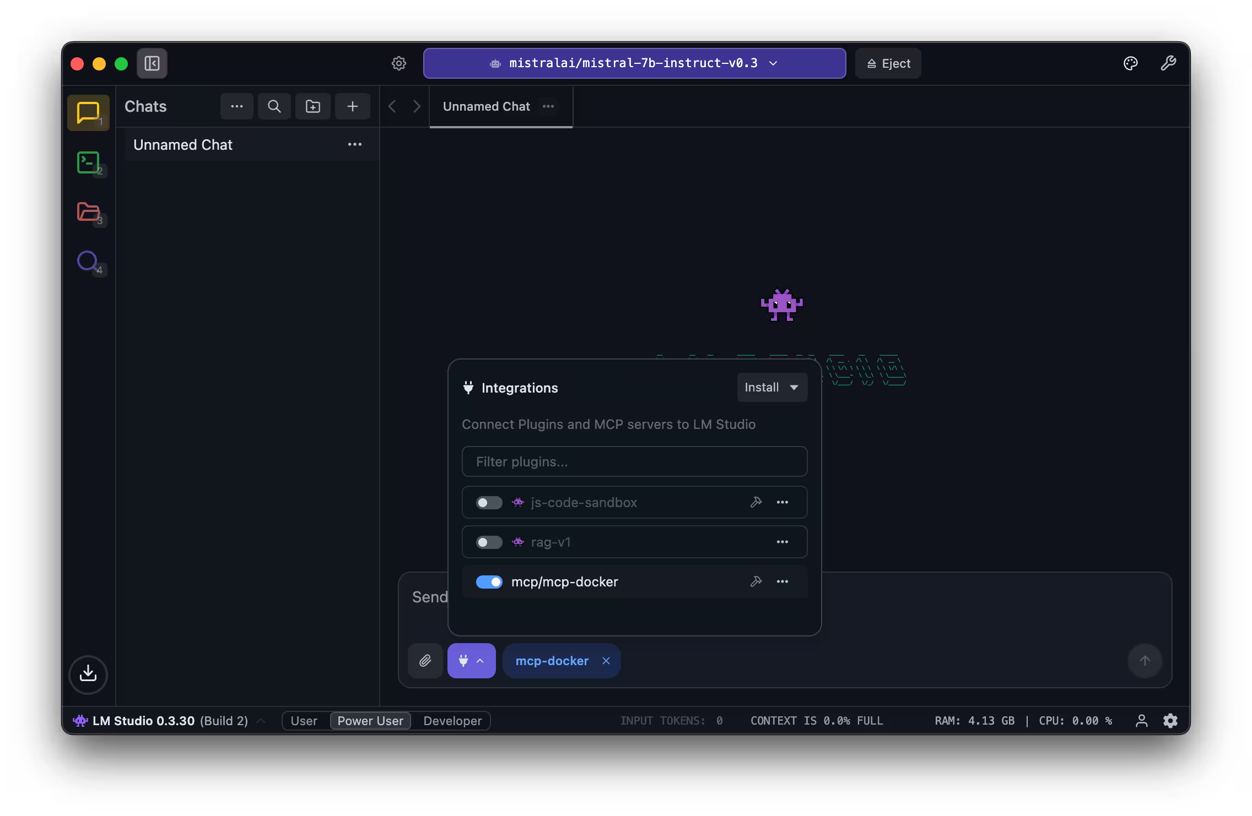1252x816 pixels.
Task: Click the wrench settings icon top right
Action: (1168, 63)
